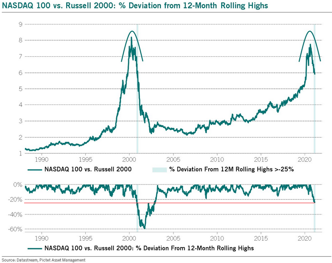Click the teal line legend in top chart
332x263 pixels.
click(x=35, y=170)
